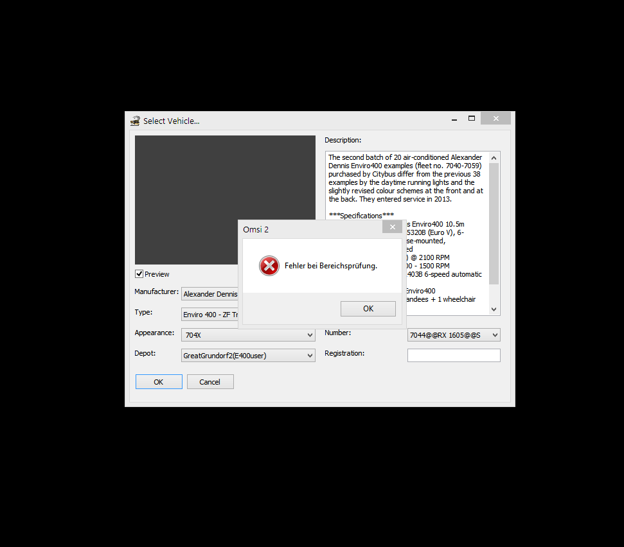Open the Number dropdown 7044@@RX 1605@@S
This screenshot has height=547, width=624.
[454, 334]
